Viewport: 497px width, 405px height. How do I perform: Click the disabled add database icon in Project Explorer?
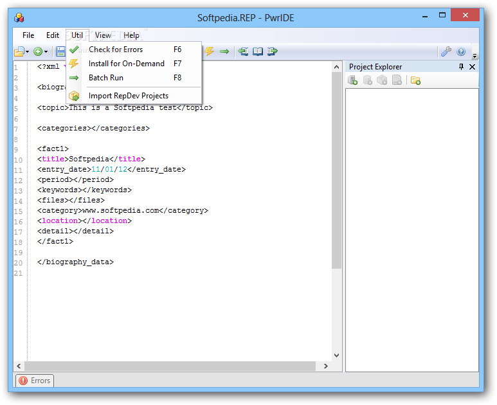tap(367, 80)
